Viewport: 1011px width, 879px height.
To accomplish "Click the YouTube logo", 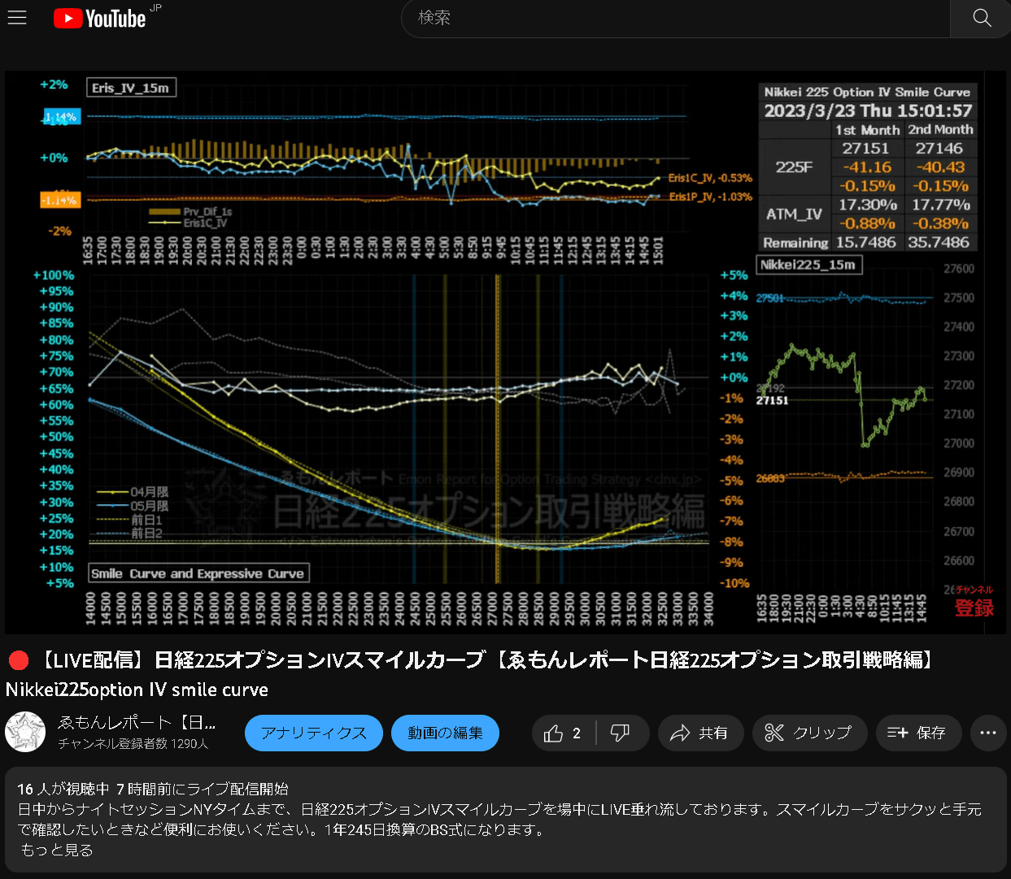I will 100,19.
